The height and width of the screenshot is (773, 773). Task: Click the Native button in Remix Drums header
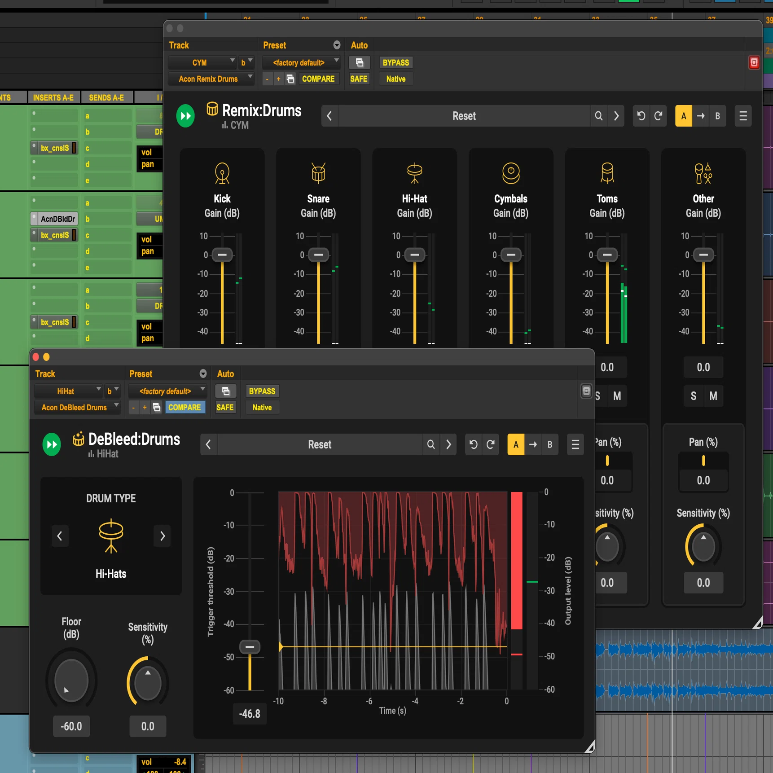click(x=395, y=79)
